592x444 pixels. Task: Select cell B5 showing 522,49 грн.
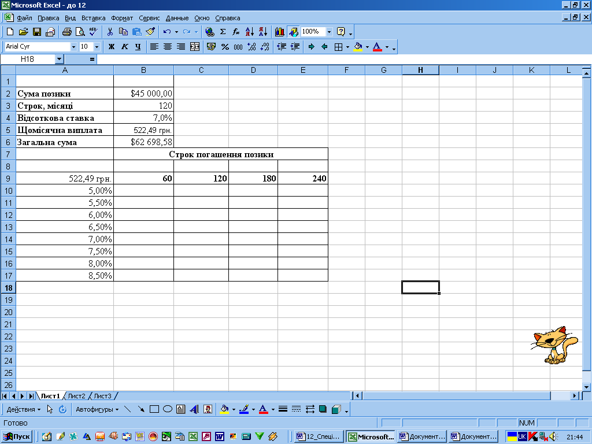click(143, 130)
